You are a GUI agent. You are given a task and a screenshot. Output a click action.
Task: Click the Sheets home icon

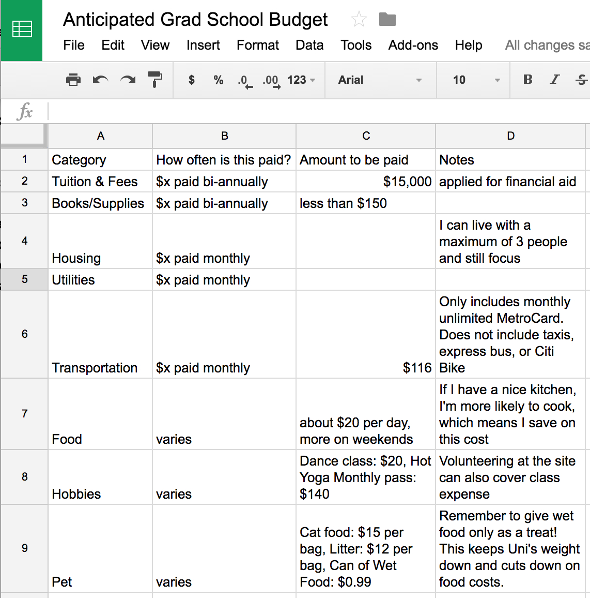22,29
